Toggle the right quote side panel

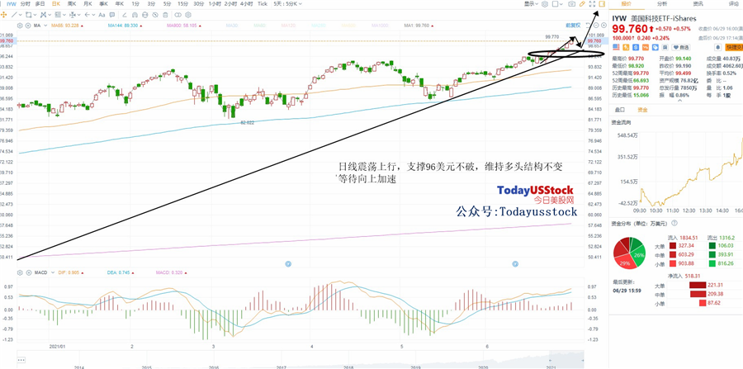(603, 4)
